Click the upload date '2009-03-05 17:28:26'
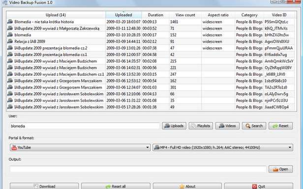The width and height of the screenshot is (303, 189). click(123, 107)
